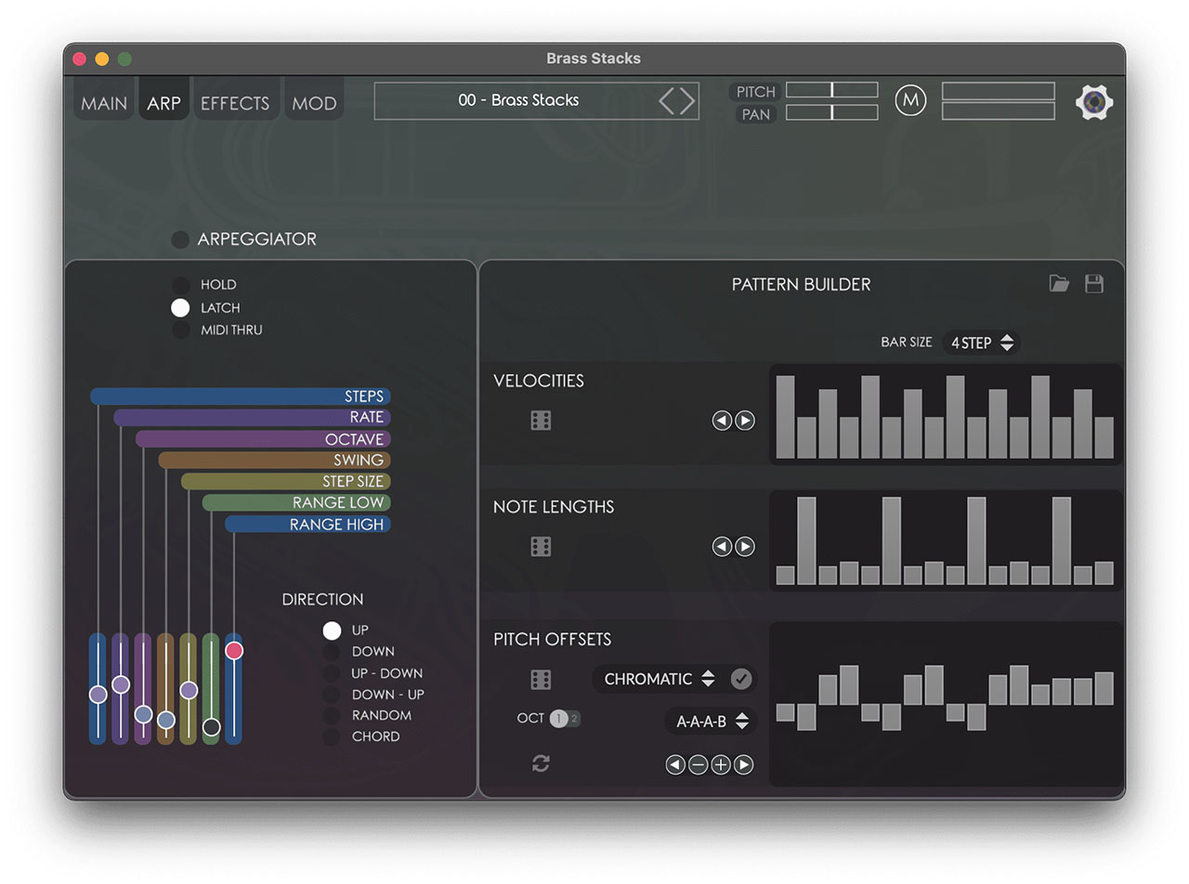Open pattern folder to load preset
Viewport: 1189px width, 884px height.
[1059, 284]
